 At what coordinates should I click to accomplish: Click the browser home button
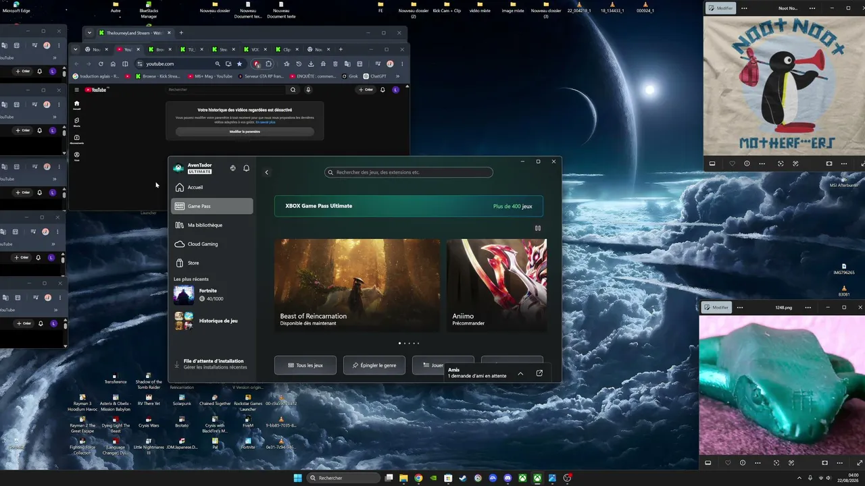[x=113, y=64]
